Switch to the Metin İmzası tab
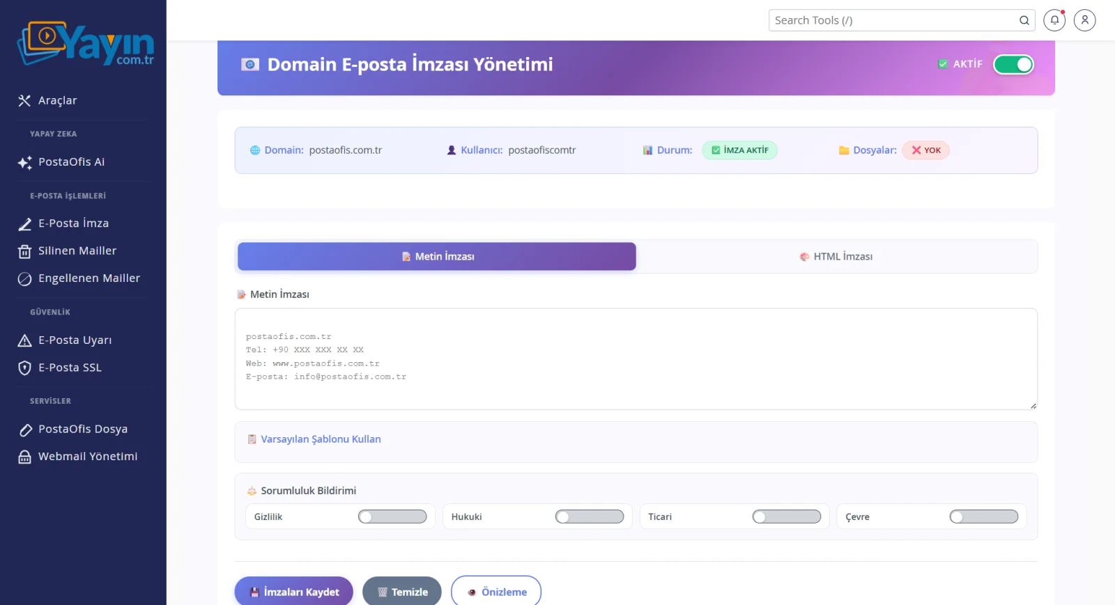1115x605 pixels. click(437, 256)
